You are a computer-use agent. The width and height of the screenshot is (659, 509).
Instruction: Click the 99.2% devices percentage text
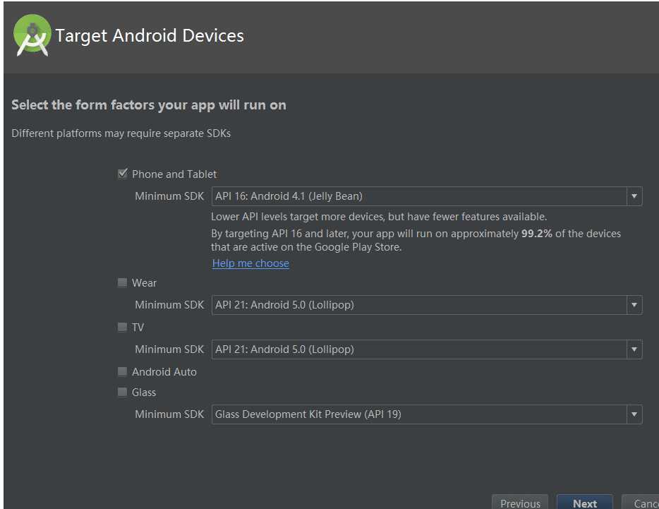point(536,234)
